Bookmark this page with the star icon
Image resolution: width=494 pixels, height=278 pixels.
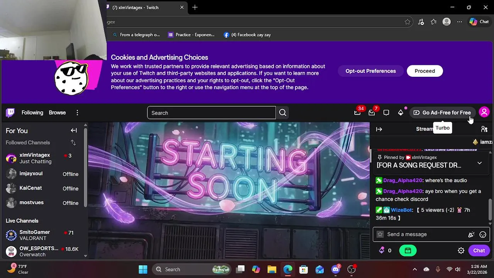click(x=408, y=22)
